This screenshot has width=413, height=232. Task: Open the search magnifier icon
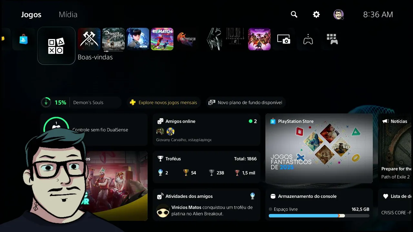pyautogui.click(x=294, y=15)
